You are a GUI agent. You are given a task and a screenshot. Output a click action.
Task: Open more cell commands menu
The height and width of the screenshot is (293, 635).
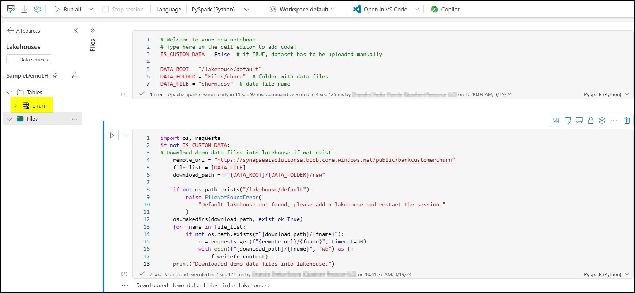614,120
